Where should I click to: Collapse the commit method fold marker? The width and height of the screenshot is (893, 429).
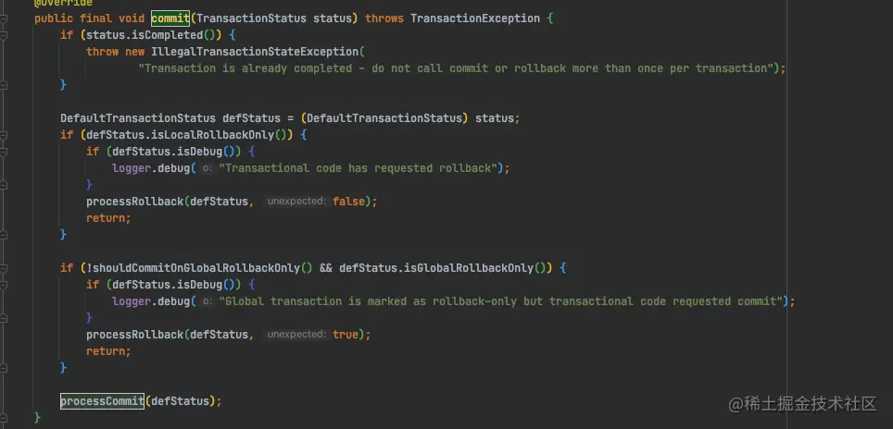click(4, 18)
